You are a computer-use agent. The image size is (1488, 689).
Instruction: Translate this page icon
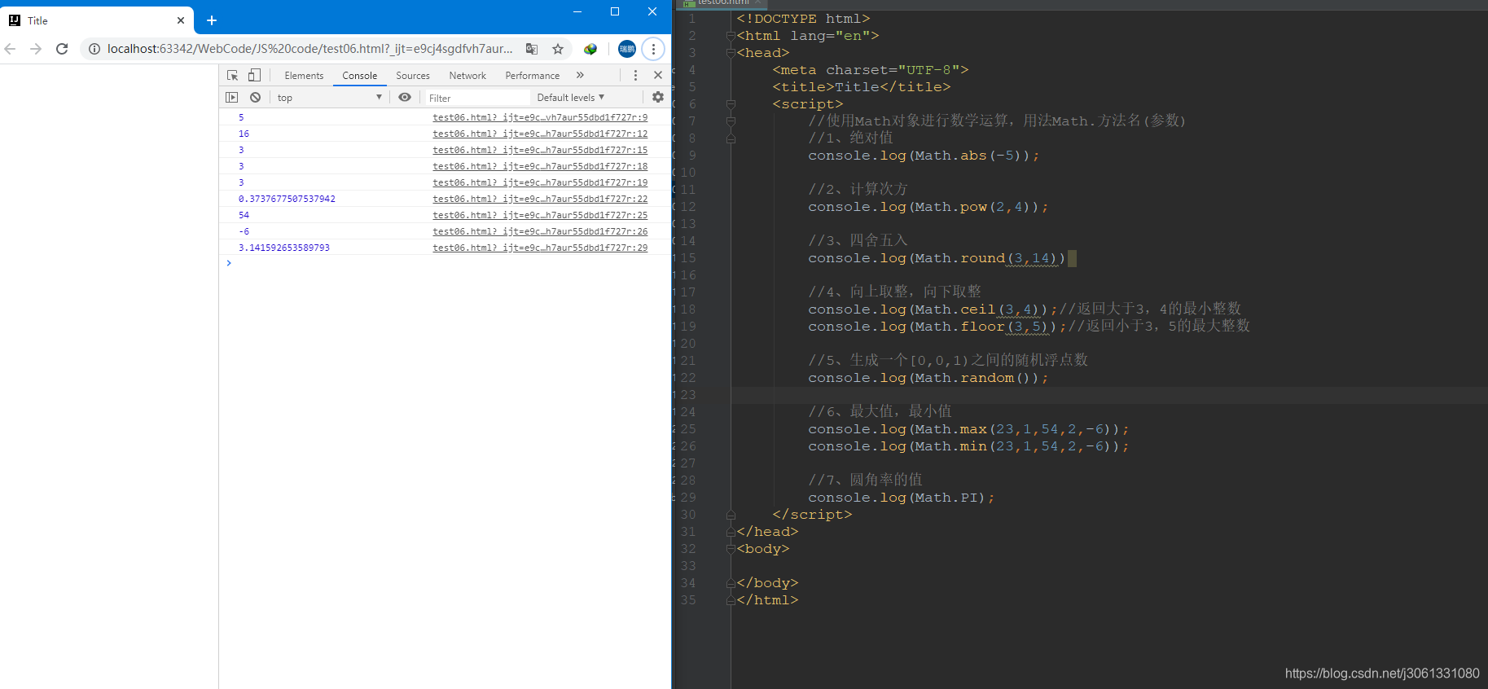pos(532,49)
